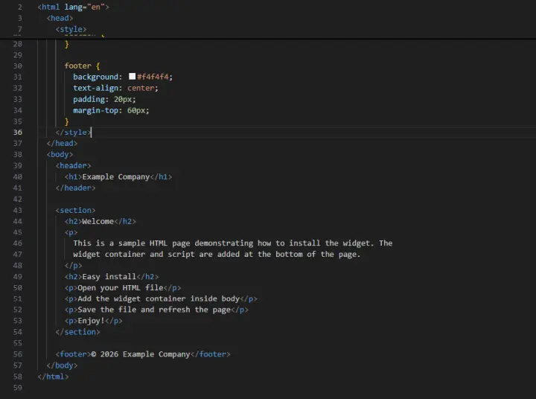
Task: Select line number 43 in the gutter
Action: pos(17,210)
